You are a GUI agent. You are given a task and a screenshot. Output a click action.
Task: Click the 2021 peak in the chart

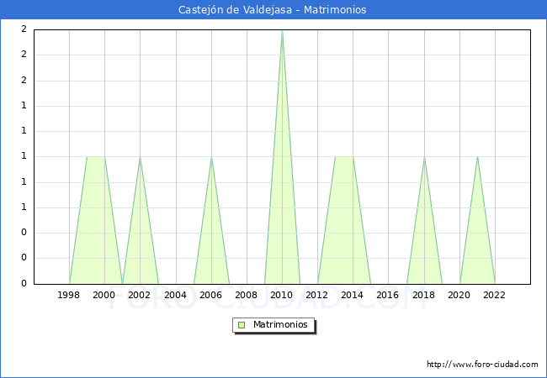477,158
